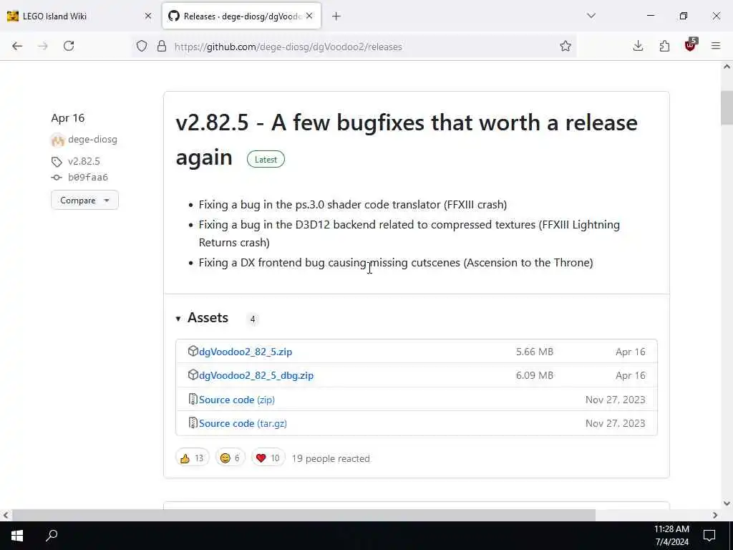Click the site security padlock icon

pyautogui.click(x=162, y=47)
